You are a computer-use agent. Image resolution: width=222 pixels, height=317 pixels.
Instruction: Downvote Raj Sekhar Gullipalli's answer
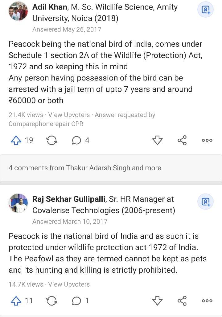(x=157, y=301)
